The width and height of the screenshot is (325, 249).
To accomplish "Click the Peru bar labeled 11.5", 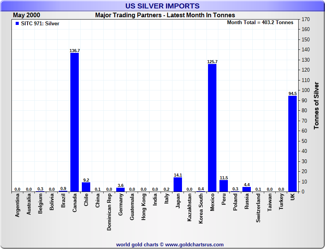I will point(224,186).
